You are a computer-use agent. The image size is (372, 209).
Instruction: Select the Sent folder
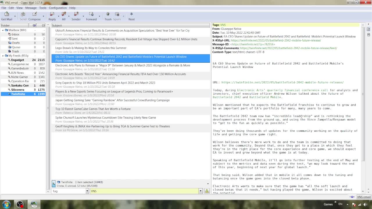pos(15,39)
